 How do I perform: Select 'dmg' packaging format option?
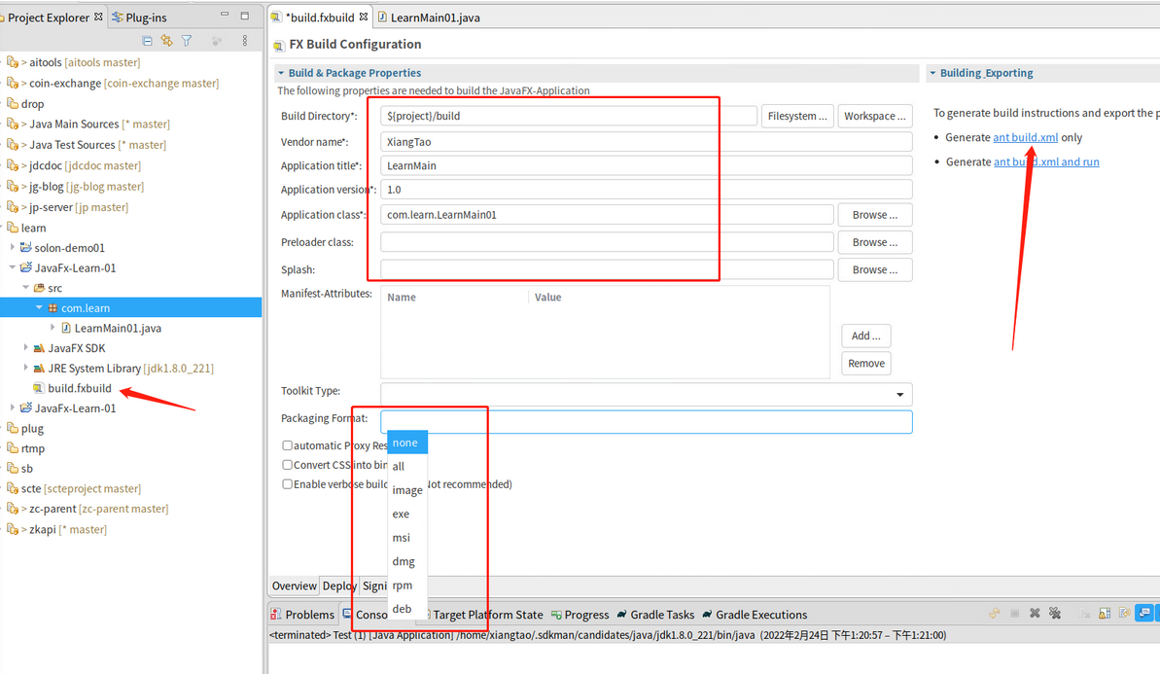click(x=406, y=561)
